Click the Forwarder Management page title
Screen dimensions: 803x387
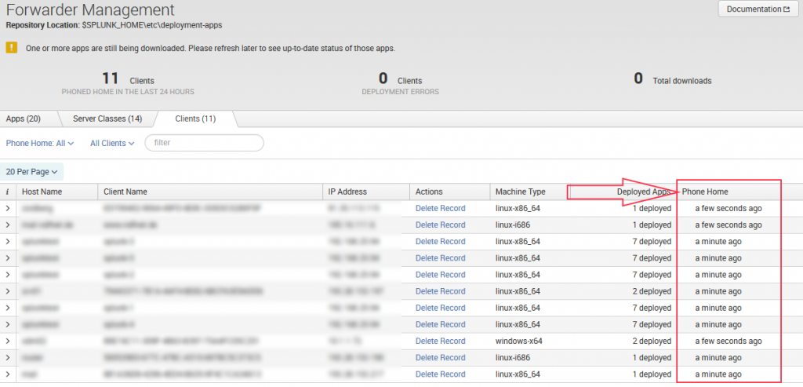point(90,9)
